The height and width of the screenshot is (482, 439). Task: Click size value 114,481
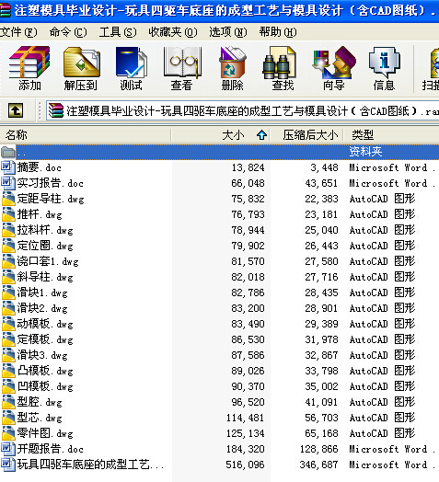click(245, 418)
